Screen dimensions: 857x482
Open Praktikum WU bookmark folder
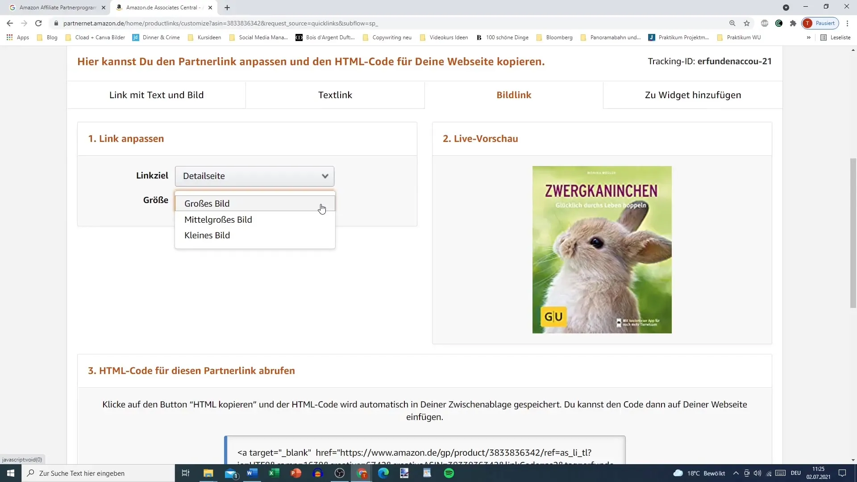[739, 37]
